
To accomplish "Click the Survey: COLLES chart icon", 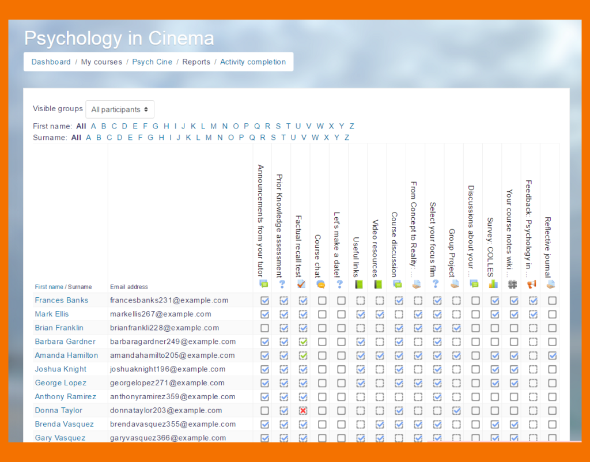I will pyautogui.click(x=494, y=284).
